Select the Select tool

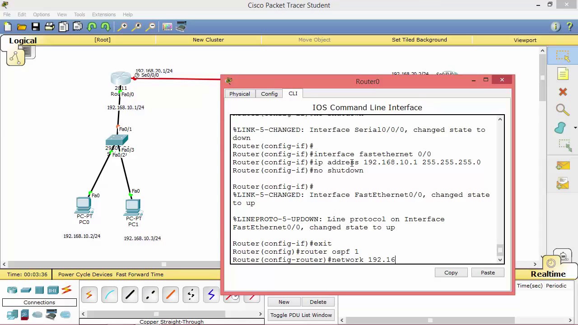tap(563, 56)
